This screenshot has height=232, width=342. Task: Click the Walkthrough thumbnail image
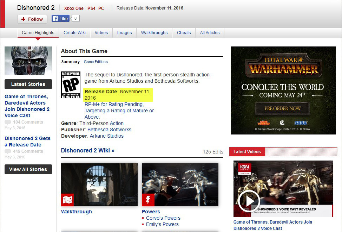99,185
